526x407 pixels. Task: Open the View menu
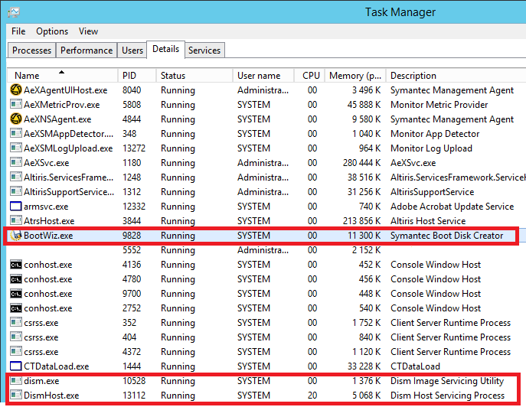tap(88, 31)
